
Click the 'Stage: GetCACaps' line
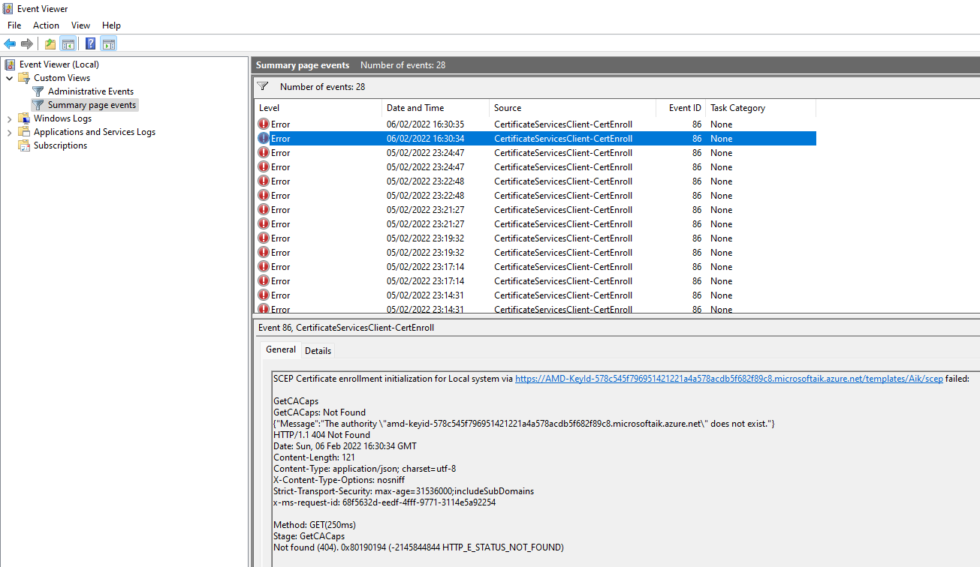tap(309, 536)
